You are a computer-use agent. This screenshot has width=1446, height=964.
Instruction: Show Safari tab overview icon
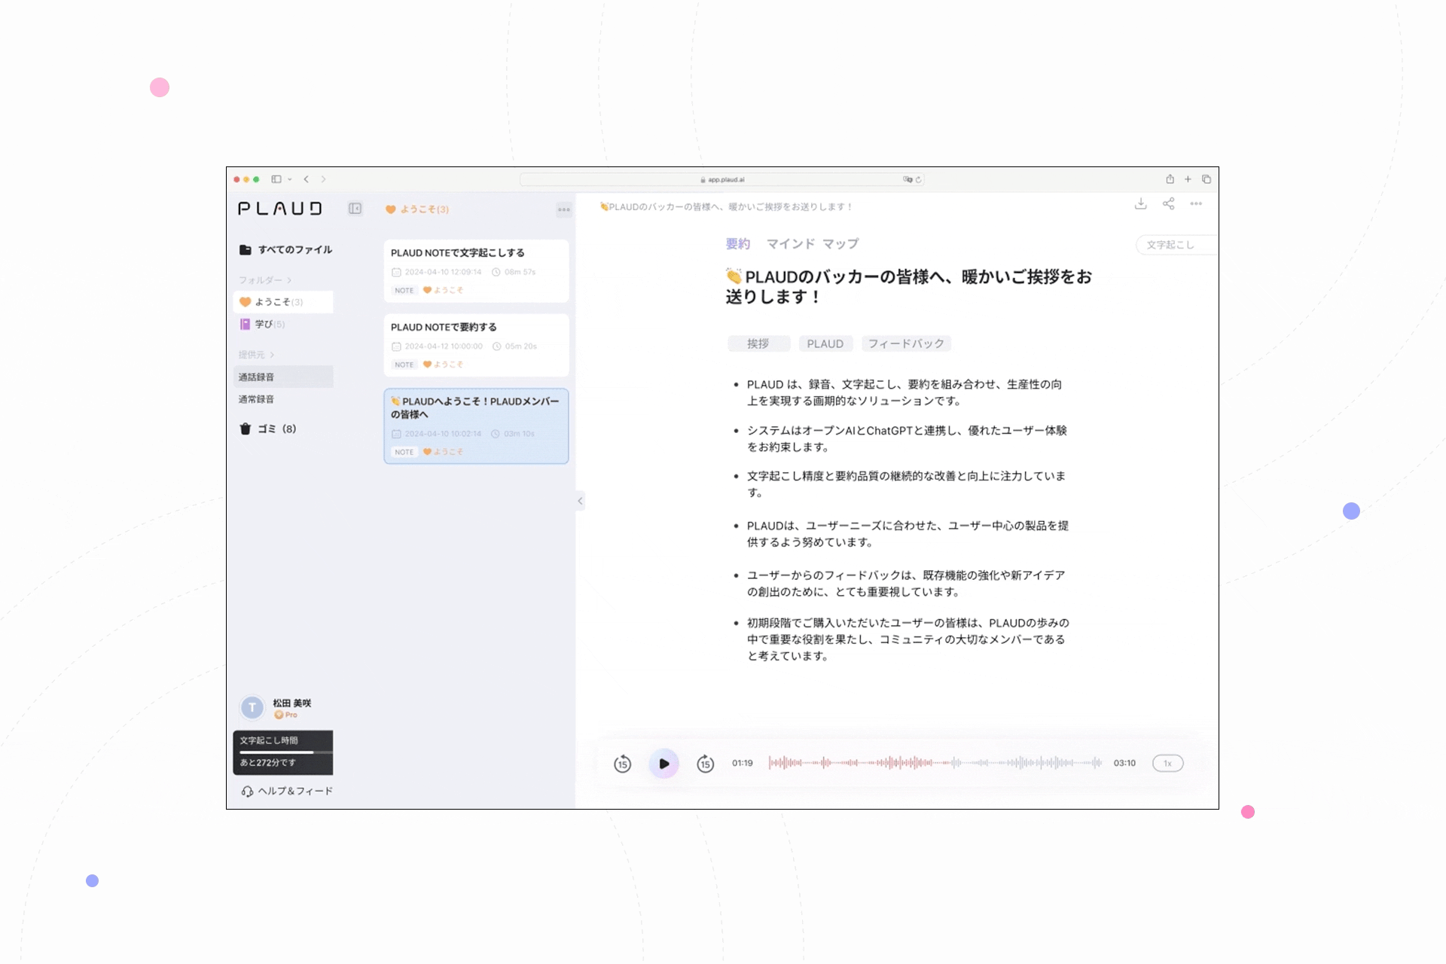pyautogui.click(x=1207, y=179)
